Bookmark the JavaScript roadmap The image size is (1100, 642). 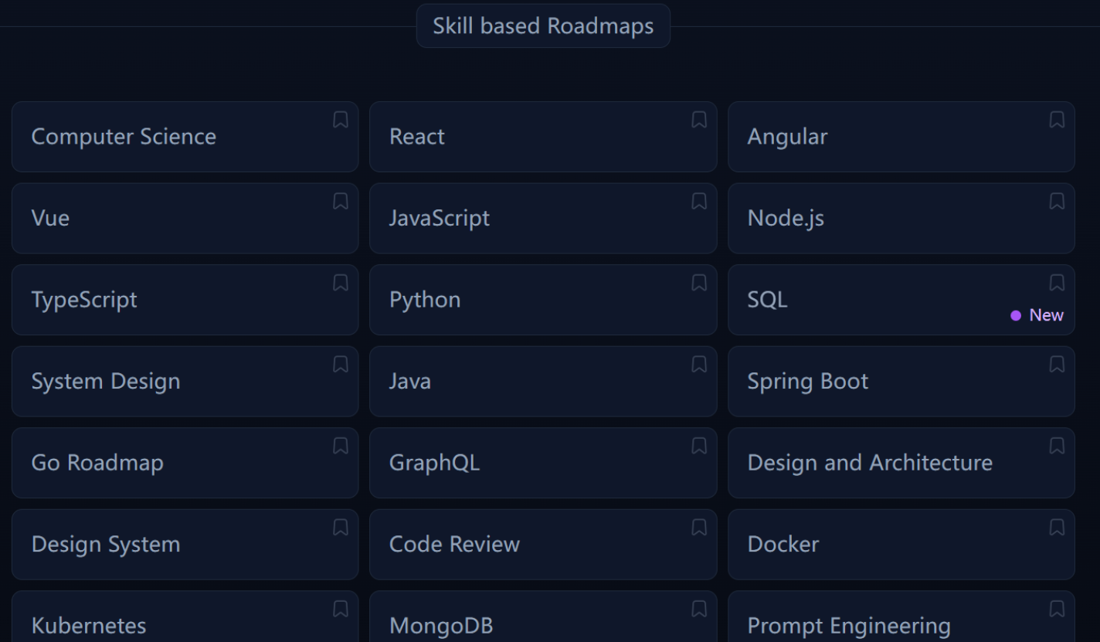coord(698,202)
